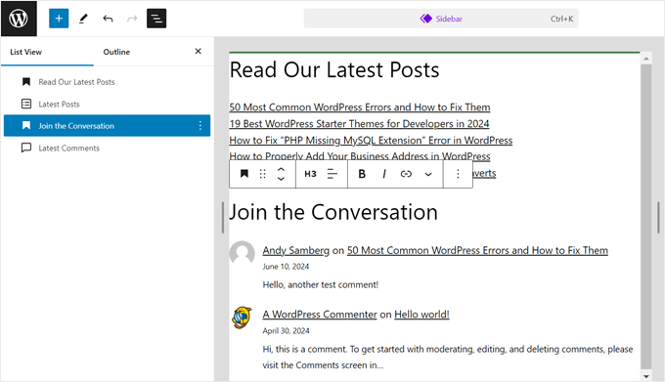Open Properly Add Your Business Address link
The image size is (665, 382).
click(x=360, y=156)
